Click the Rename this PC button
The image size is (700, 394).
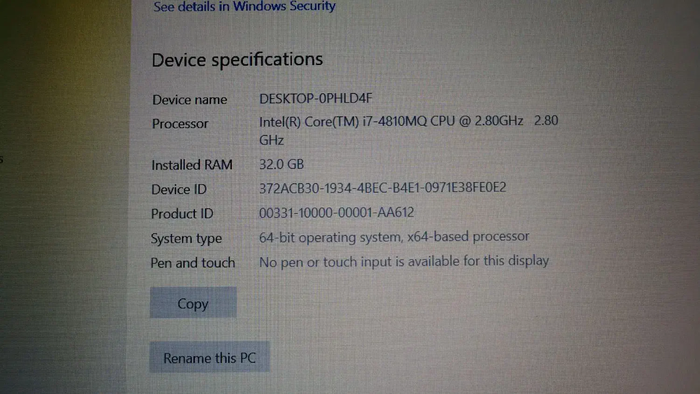[x=210, y=358]
